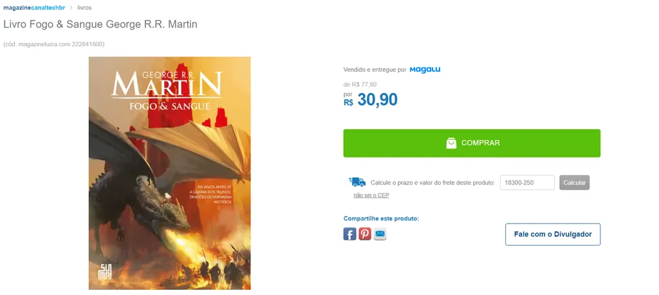Share the product on Pinterest
659x295 pixels.
pyautogui.click(x=365, y=234)
